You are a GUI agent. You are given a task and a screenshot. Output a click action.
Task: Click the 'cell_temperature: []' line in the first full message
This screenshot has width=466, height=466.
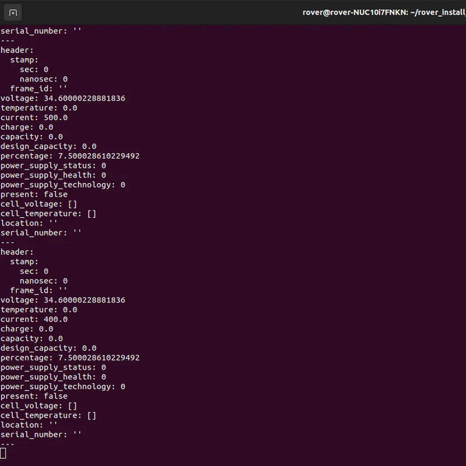[48, 214]
